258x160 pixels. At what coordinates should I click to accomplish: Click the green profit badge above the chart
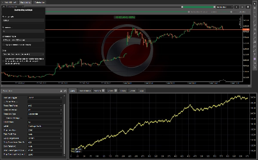(125, 17)
